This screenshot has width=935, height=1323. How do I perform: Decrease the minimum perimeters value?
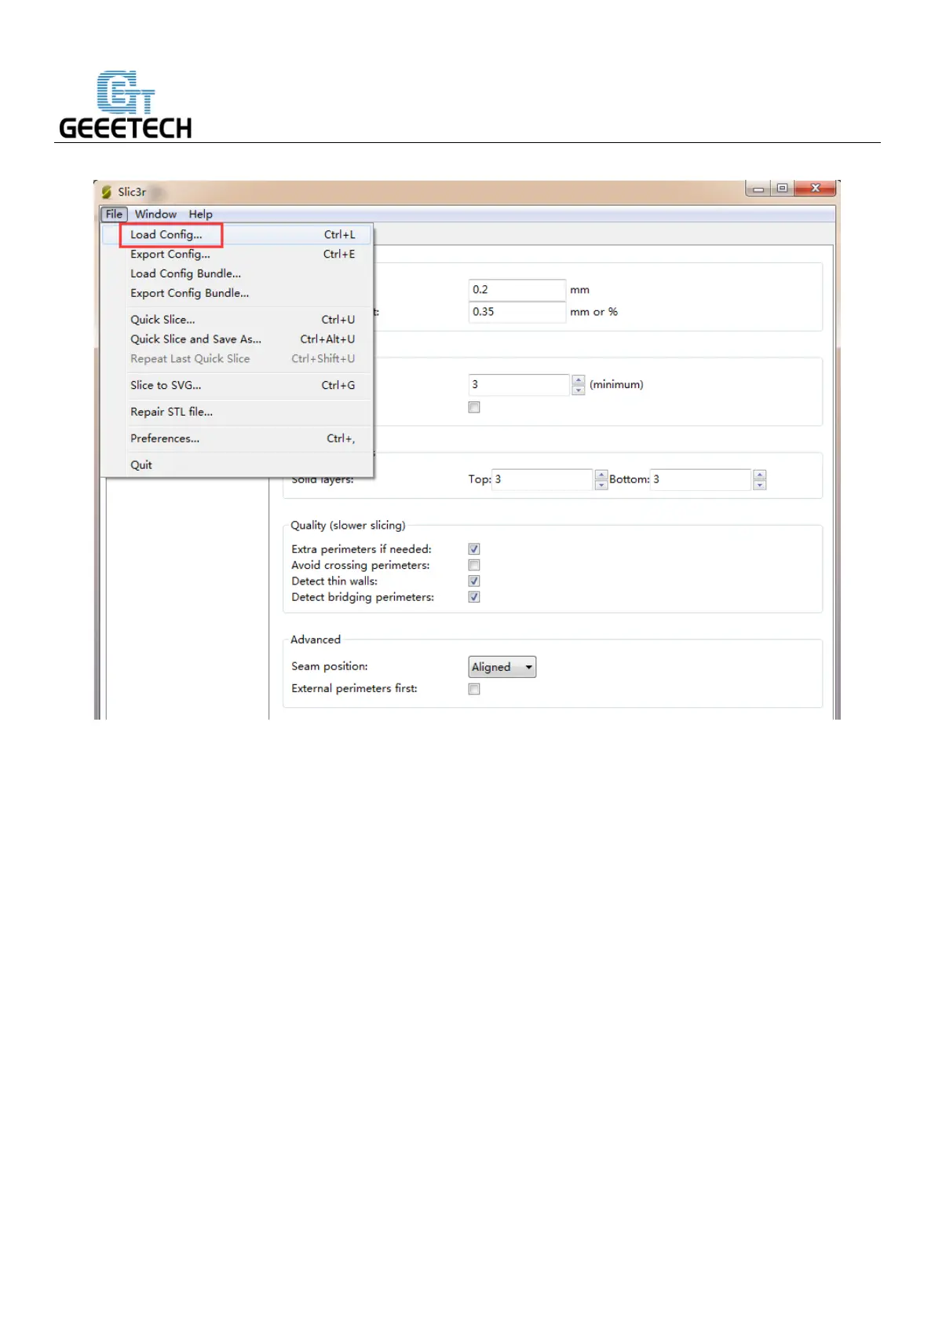click(579, 390)
